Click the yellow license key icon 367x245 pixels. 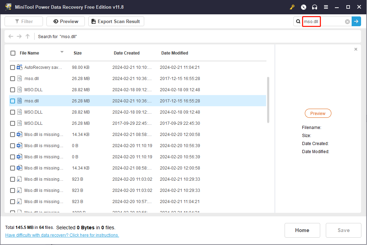(x=292, y=7)
